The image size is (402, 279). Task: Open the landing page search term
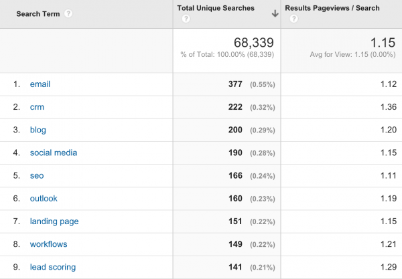[x=54, y=221]
